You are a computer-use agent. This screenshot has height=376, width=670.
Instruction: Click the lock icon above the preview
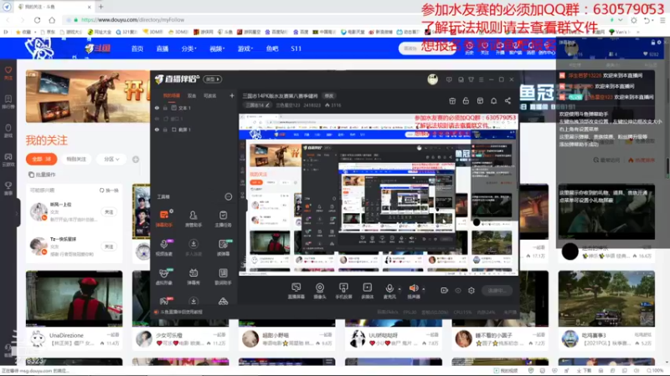[x=466, y=100]
